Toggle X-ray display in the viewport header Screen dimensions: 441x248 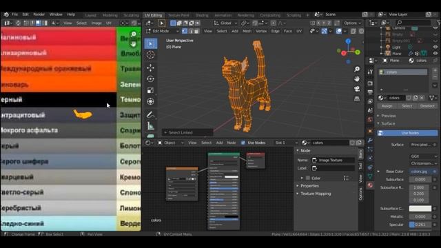(x=353, y=31)
